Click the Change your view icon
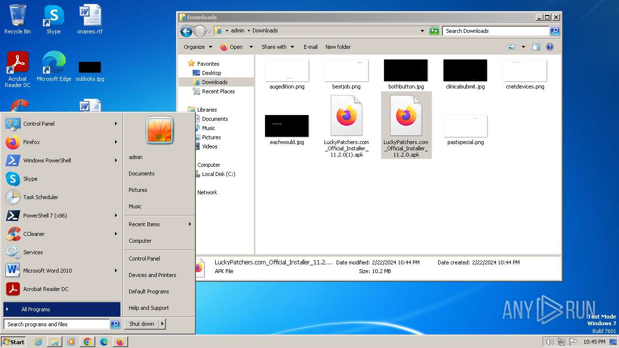 point(512,47)
